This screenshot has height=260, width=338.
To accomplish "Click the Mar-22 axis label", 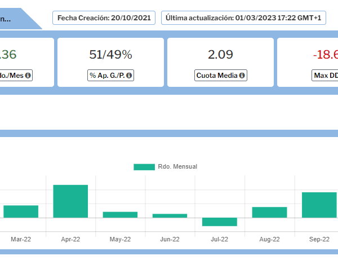I will [21, 239].
